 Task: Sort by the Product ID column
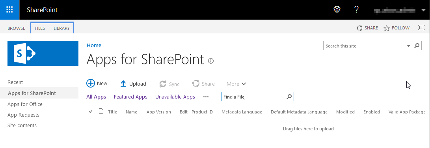point(202,112)
